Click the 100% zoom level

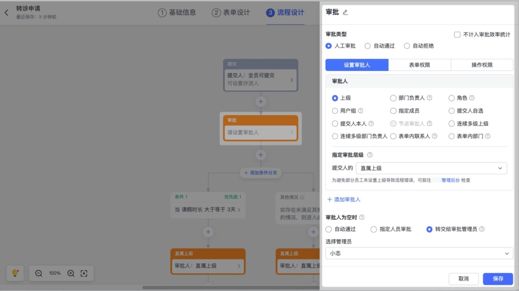pos(55,273)
